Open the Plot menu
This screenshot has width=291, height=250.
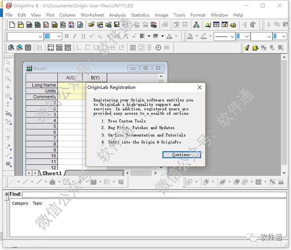pyautogui.click(x=50, y=15)
